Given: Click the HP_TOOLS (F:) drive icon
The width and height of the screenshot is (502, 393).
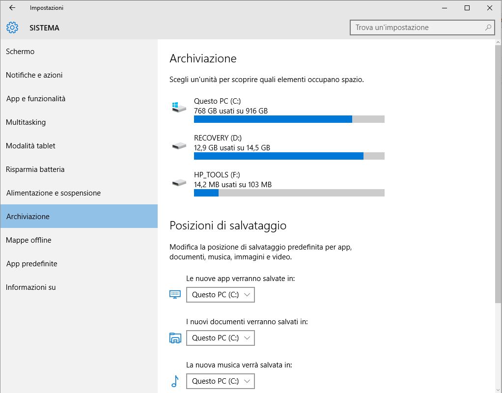Looking at the screenshot, I should click(x=179, y=182).
